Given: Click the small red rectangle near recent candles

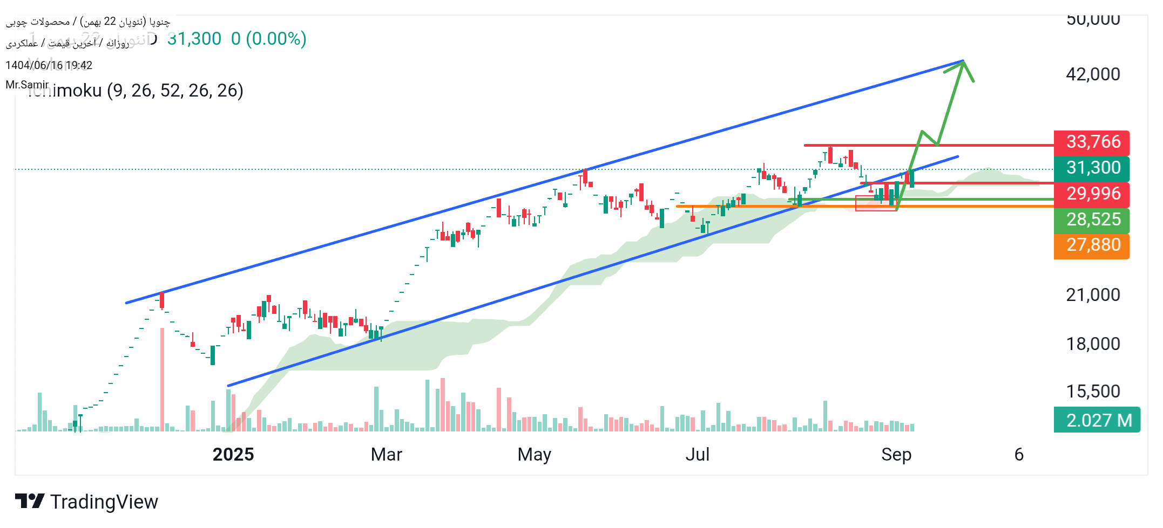Looking at the screenshot, I should click(875, 203).
